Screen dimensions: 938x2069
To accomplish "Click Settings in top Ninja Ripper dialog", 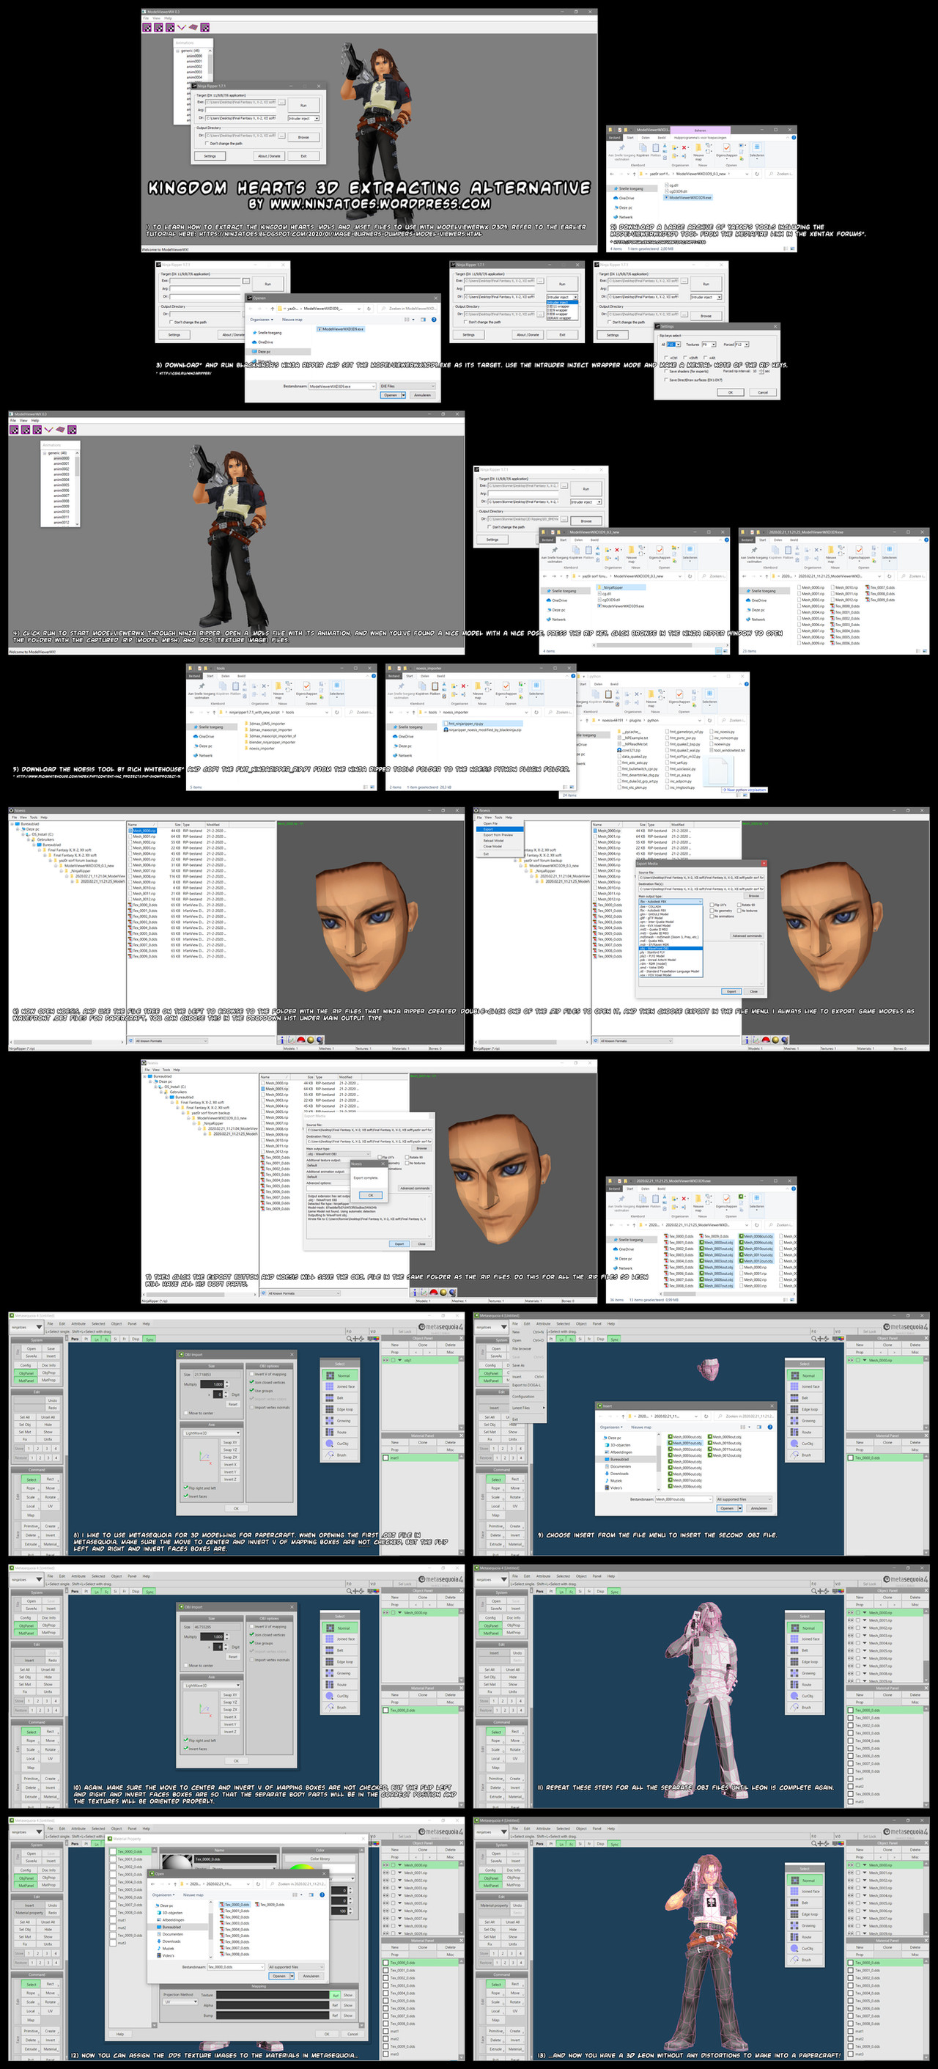I will [x=210, y=156].
